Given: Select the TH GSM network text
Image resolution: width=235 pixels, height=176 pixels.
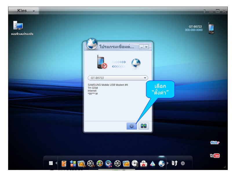Looking at the screenshot, I should 93,88.
